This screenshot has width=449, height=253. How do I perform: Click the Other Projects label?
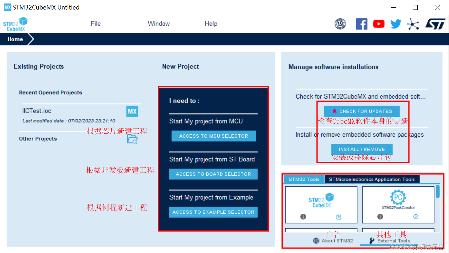click(x=38, y=139)
